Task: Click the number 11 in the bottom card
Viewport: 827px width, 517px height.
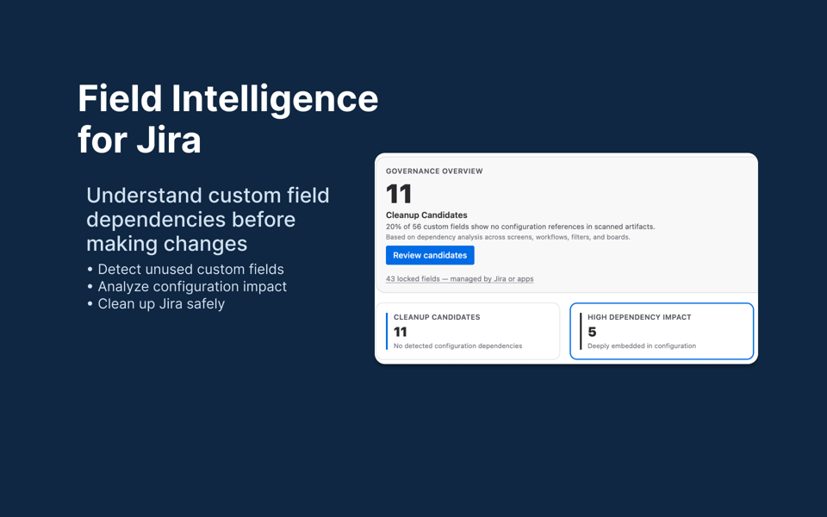Action: (x=401, y=332)
